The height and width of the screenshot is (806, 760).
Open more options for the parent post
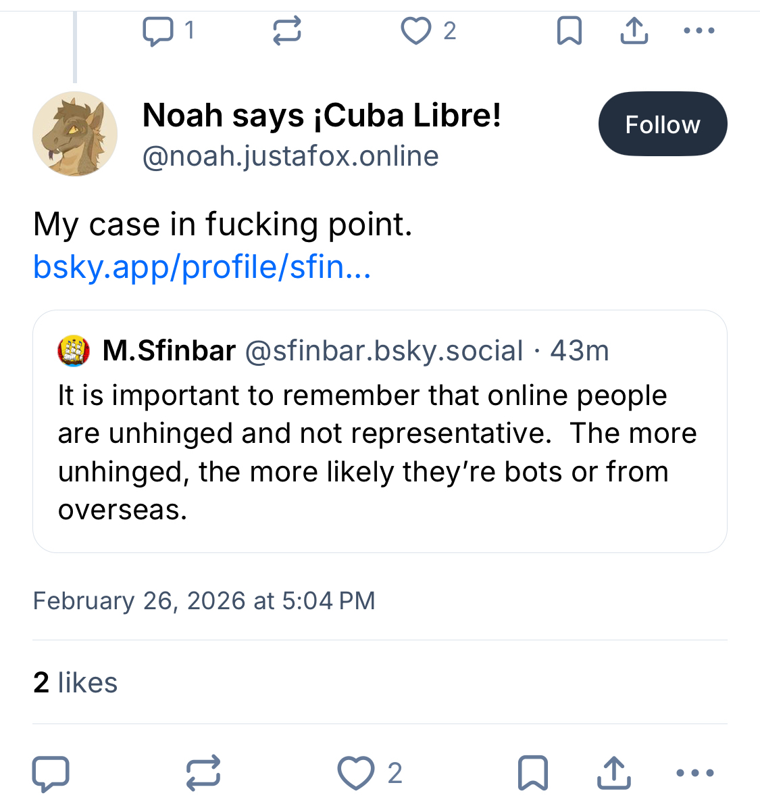tap(699, 31)
